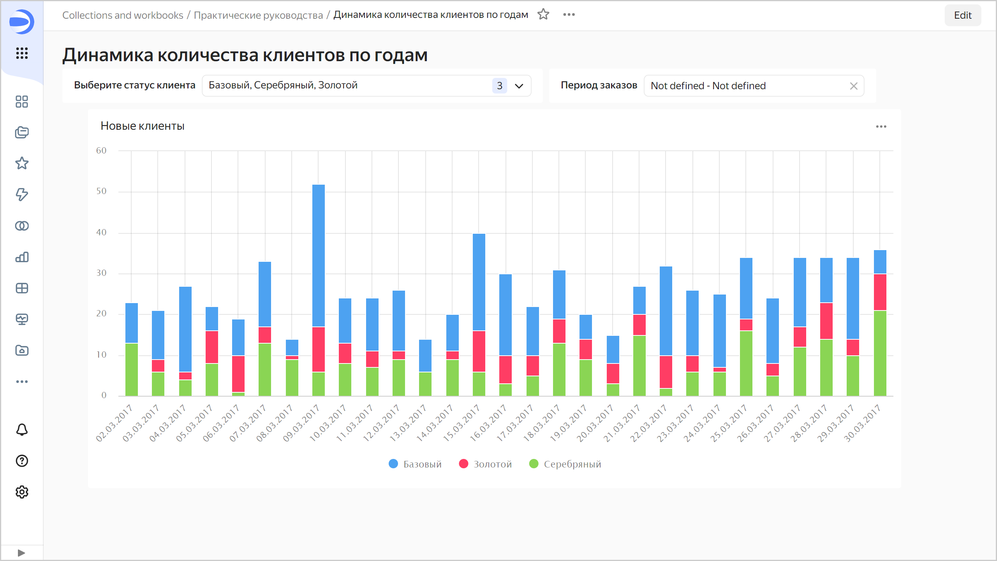Go to Практические руководства breadcrumb
Image resolution: width=997 pixels, height=561 pixels.
tap(258, 15)
